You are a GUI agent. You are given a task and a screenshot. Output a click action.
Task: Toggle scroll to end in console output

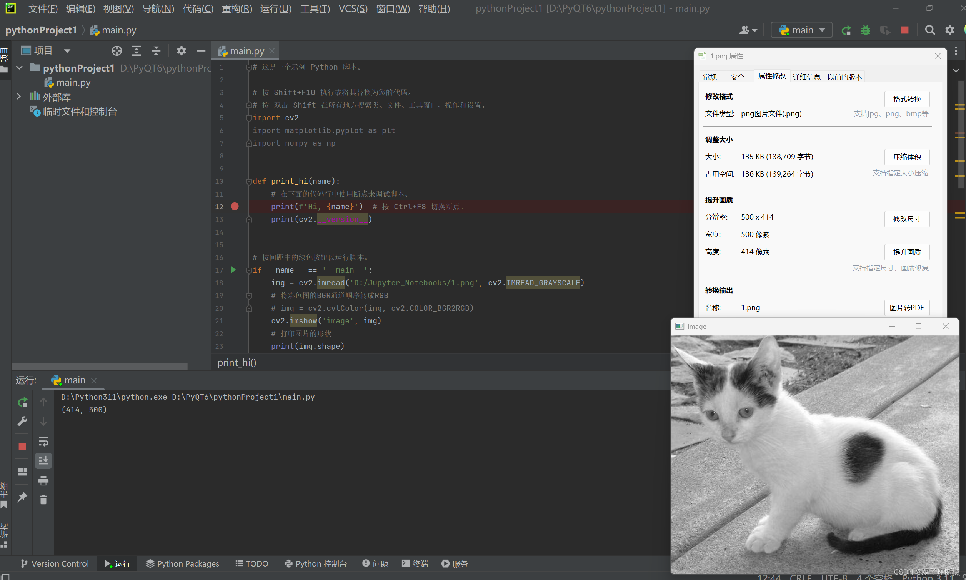pyautogui.click(x=43, y=461)
